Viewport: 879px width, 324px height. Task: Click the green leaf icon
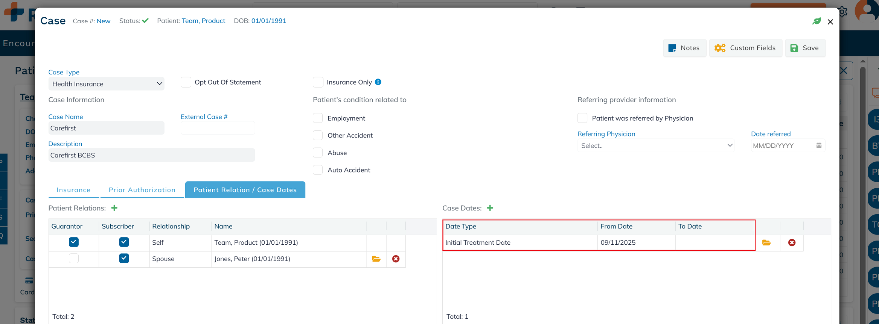[x=816, y=21]
